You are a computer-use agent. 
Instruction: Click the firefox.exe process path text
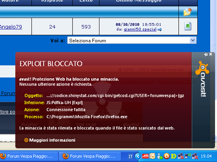click(x=87, y=117)
